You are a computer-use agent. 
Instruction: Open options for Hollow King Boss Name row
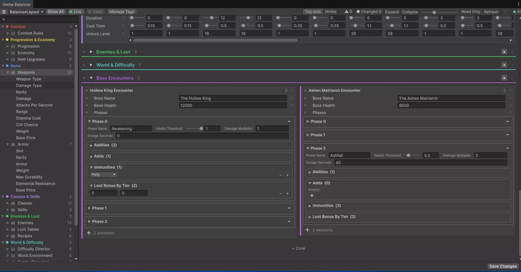click(292, 98)
